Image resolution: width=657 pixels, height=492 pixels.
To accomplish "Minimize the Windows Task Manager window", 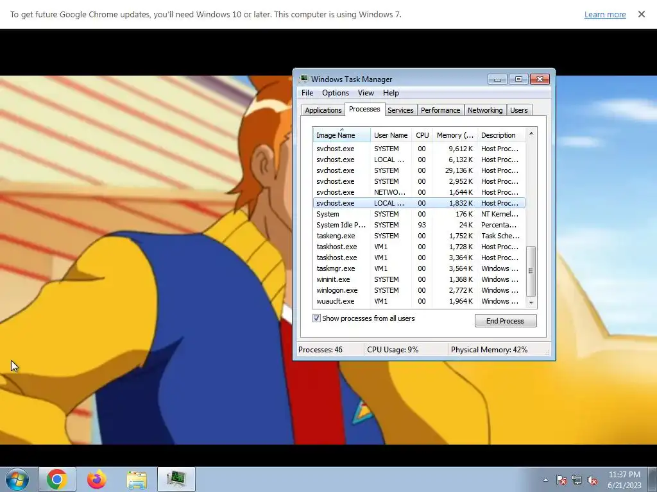I will pos(497,79).
